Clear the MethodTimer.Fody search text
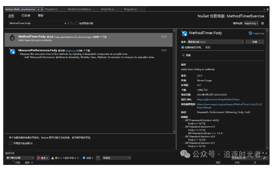The width and height of the screenshot is (272, 169). point(65,23)
